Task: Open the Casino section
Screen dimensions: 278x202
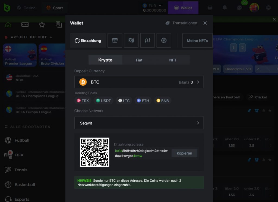Action: point(26,8)
